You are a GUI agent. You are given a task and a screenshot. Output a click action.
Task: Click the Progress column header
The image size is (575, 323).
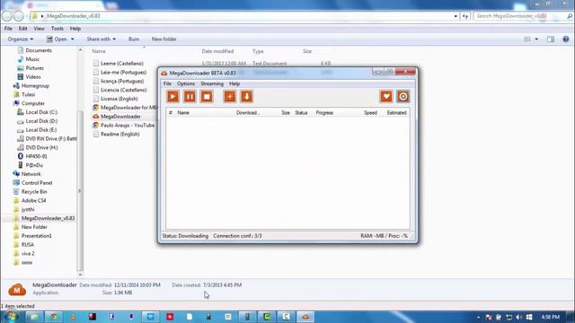[x=324, y=113]
